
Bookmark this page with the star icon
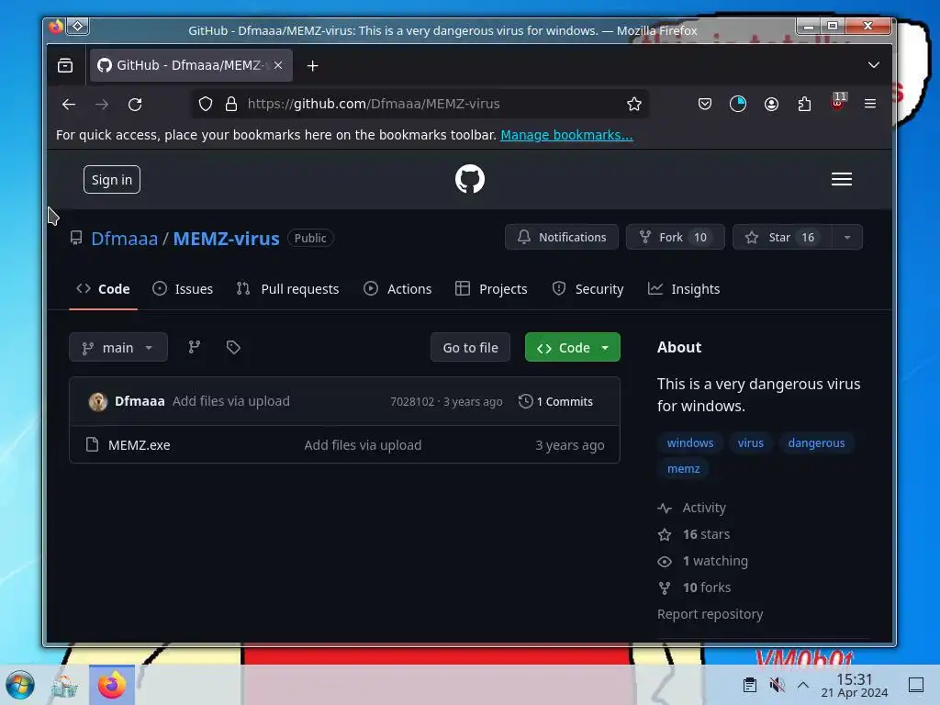click(x=633, y=105)
